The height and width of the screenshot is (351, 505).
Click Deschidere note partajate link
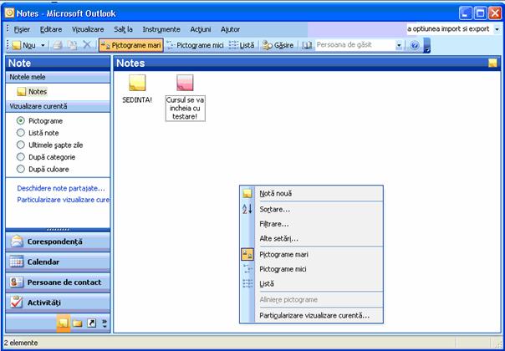coord(61,188)
